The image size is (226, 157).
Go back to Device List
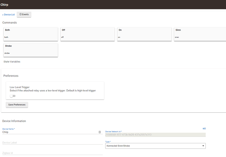[x=9, y=15]
